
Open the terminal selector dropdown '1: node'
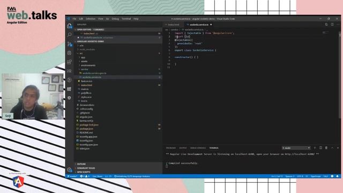pos(296,148)
